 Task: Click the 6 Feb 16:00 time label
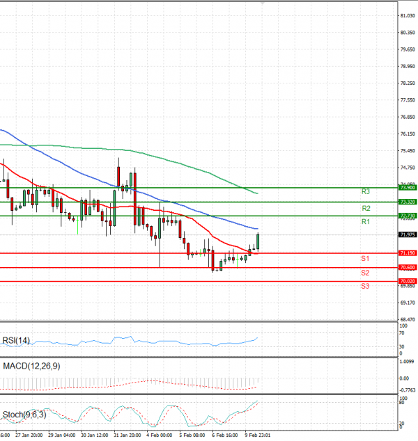point(225,435)
